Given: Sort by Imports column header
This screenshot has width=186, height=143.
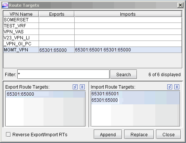Looking at the screenshot, I should coord(128,14).
